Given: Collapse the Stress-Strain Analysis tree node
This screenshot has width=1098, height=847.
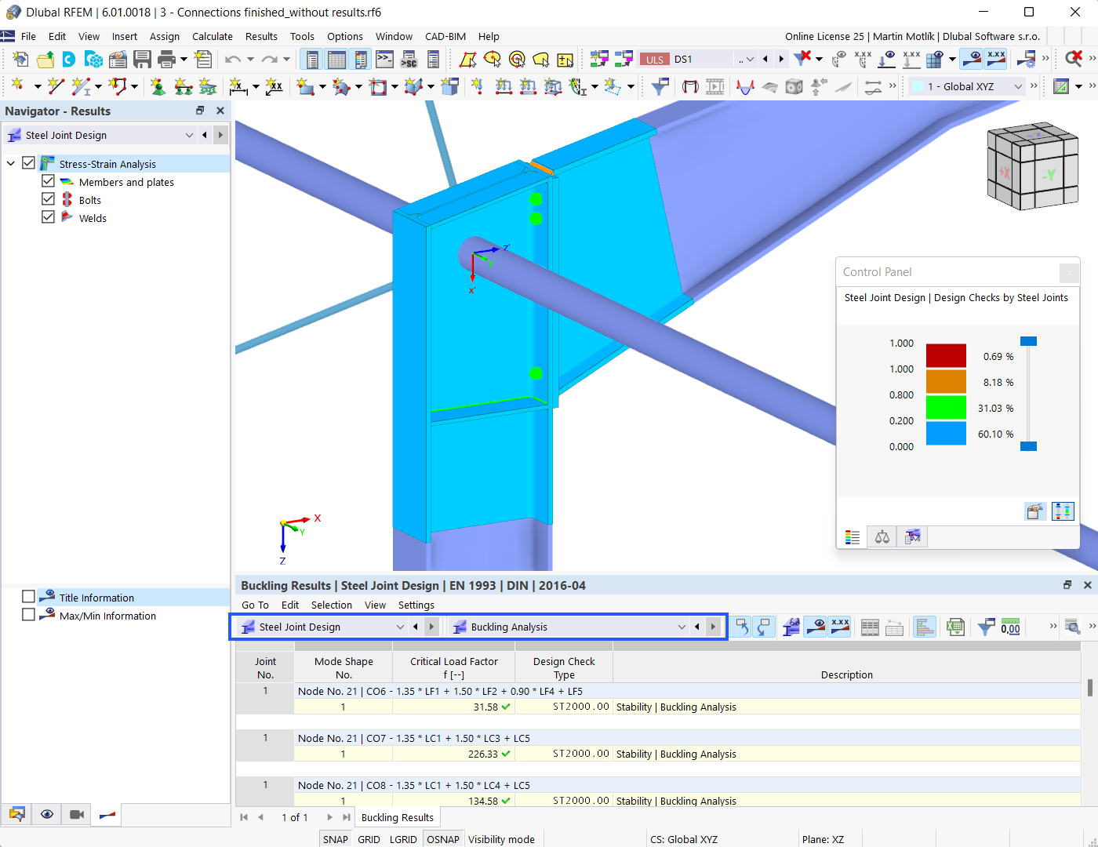Looking at the screenshot, I should [11, 163].
